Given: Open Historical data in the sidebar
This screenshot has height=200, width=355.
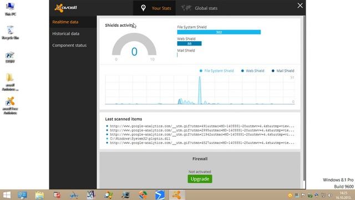Looking at the screenshot, I should 73,33.
